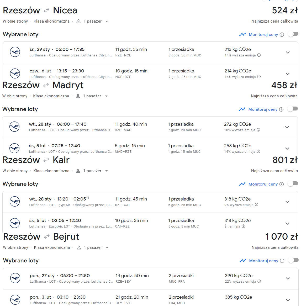Click info icon next to Madryt Monitoruj ceny
301x306 pixels.
point(281,109)
